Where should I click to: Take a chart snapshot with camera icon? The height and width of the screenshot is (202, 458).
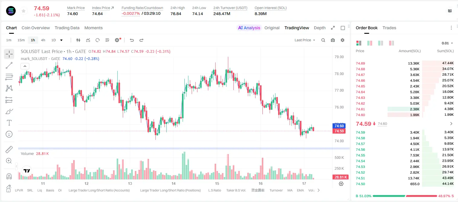click(x=333, y=40)
